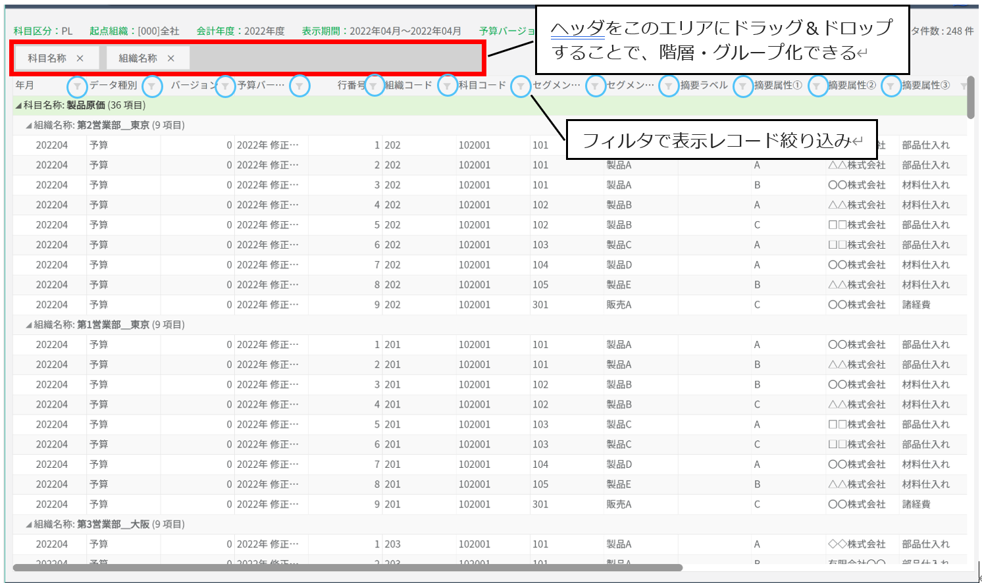Click the vertical scrollbar thumb
The width and height of the screenshot is (982, 583).
click(x=971, y=97)
